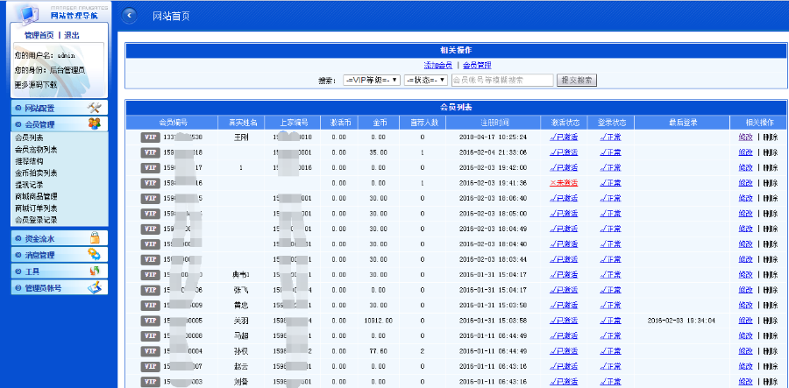The height and width of the screenshot is (388, 789).
Task: Open the VIP等级 search dropdown
Action: pos(372,80)
